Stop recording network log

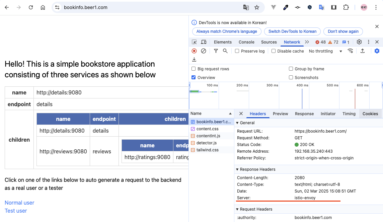[x=194, y=51]
